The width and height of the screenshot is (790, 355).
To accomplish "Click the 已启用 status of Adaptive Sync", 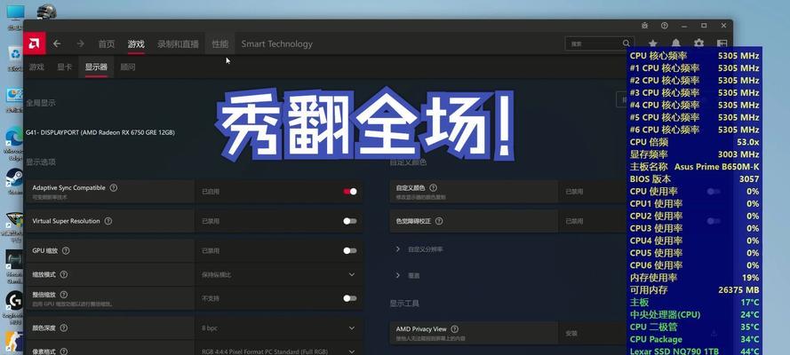I will click(211, 192).
